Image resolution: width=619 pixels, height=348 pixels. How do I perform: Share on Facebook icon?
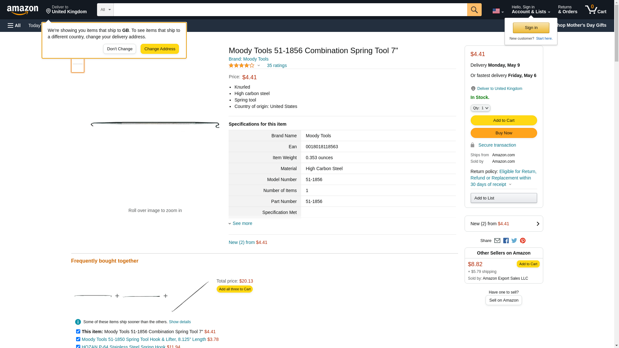pyautogui.click(x=506, y=241)
